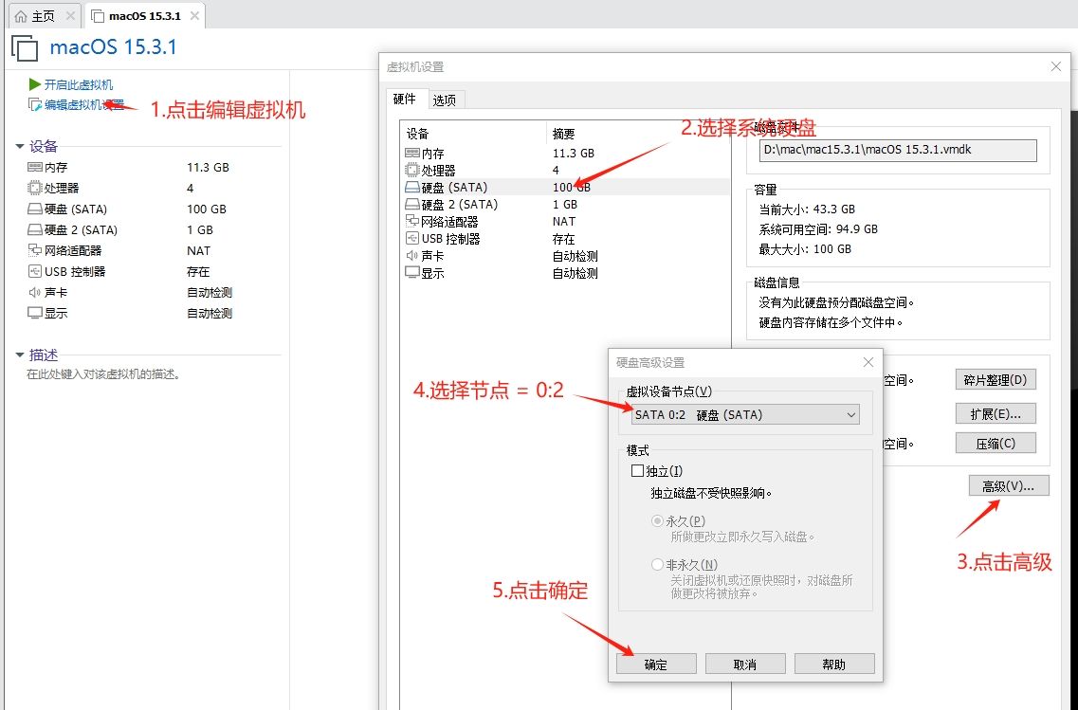Click the home icon on 主页 tab
Screen dimensions: 1078x710
point(21,16)
